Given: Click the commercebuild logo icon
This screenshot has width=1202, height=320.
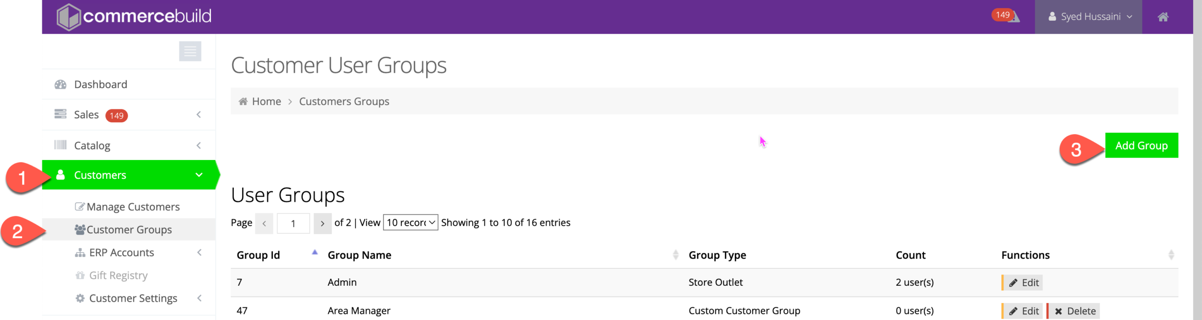Looking at the screenshot, I should click(x=69, y=17).
